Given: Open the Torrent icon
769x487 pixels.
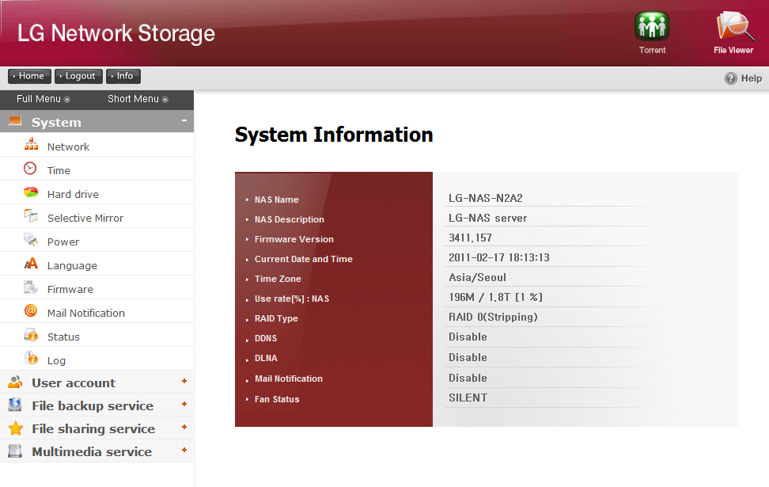Looking at the screenshot, I should pyautogui.click(x=652, y=26).
